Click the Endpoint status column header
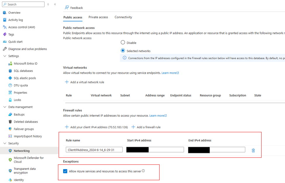Screen dimensions: 285x183 pyautogui.click(x=181, y=95)
